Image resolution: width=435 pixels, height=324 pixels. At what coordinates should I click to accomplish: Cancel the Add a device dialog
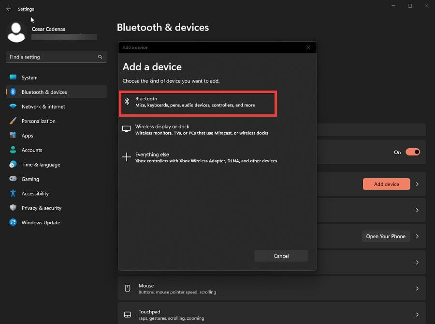tap(281, 256)
